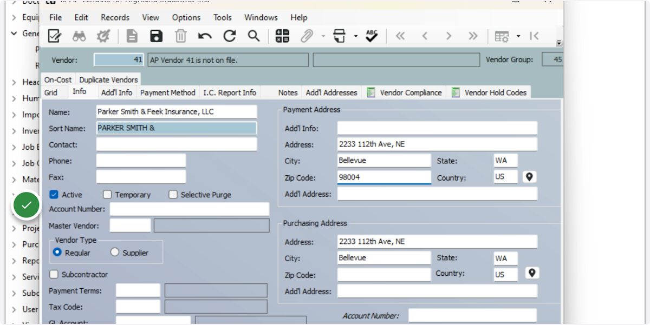Expand the 'Purc' tree node in sidebar
The height and width of the screenshot is (325, 650).
(x=14, y=244)
